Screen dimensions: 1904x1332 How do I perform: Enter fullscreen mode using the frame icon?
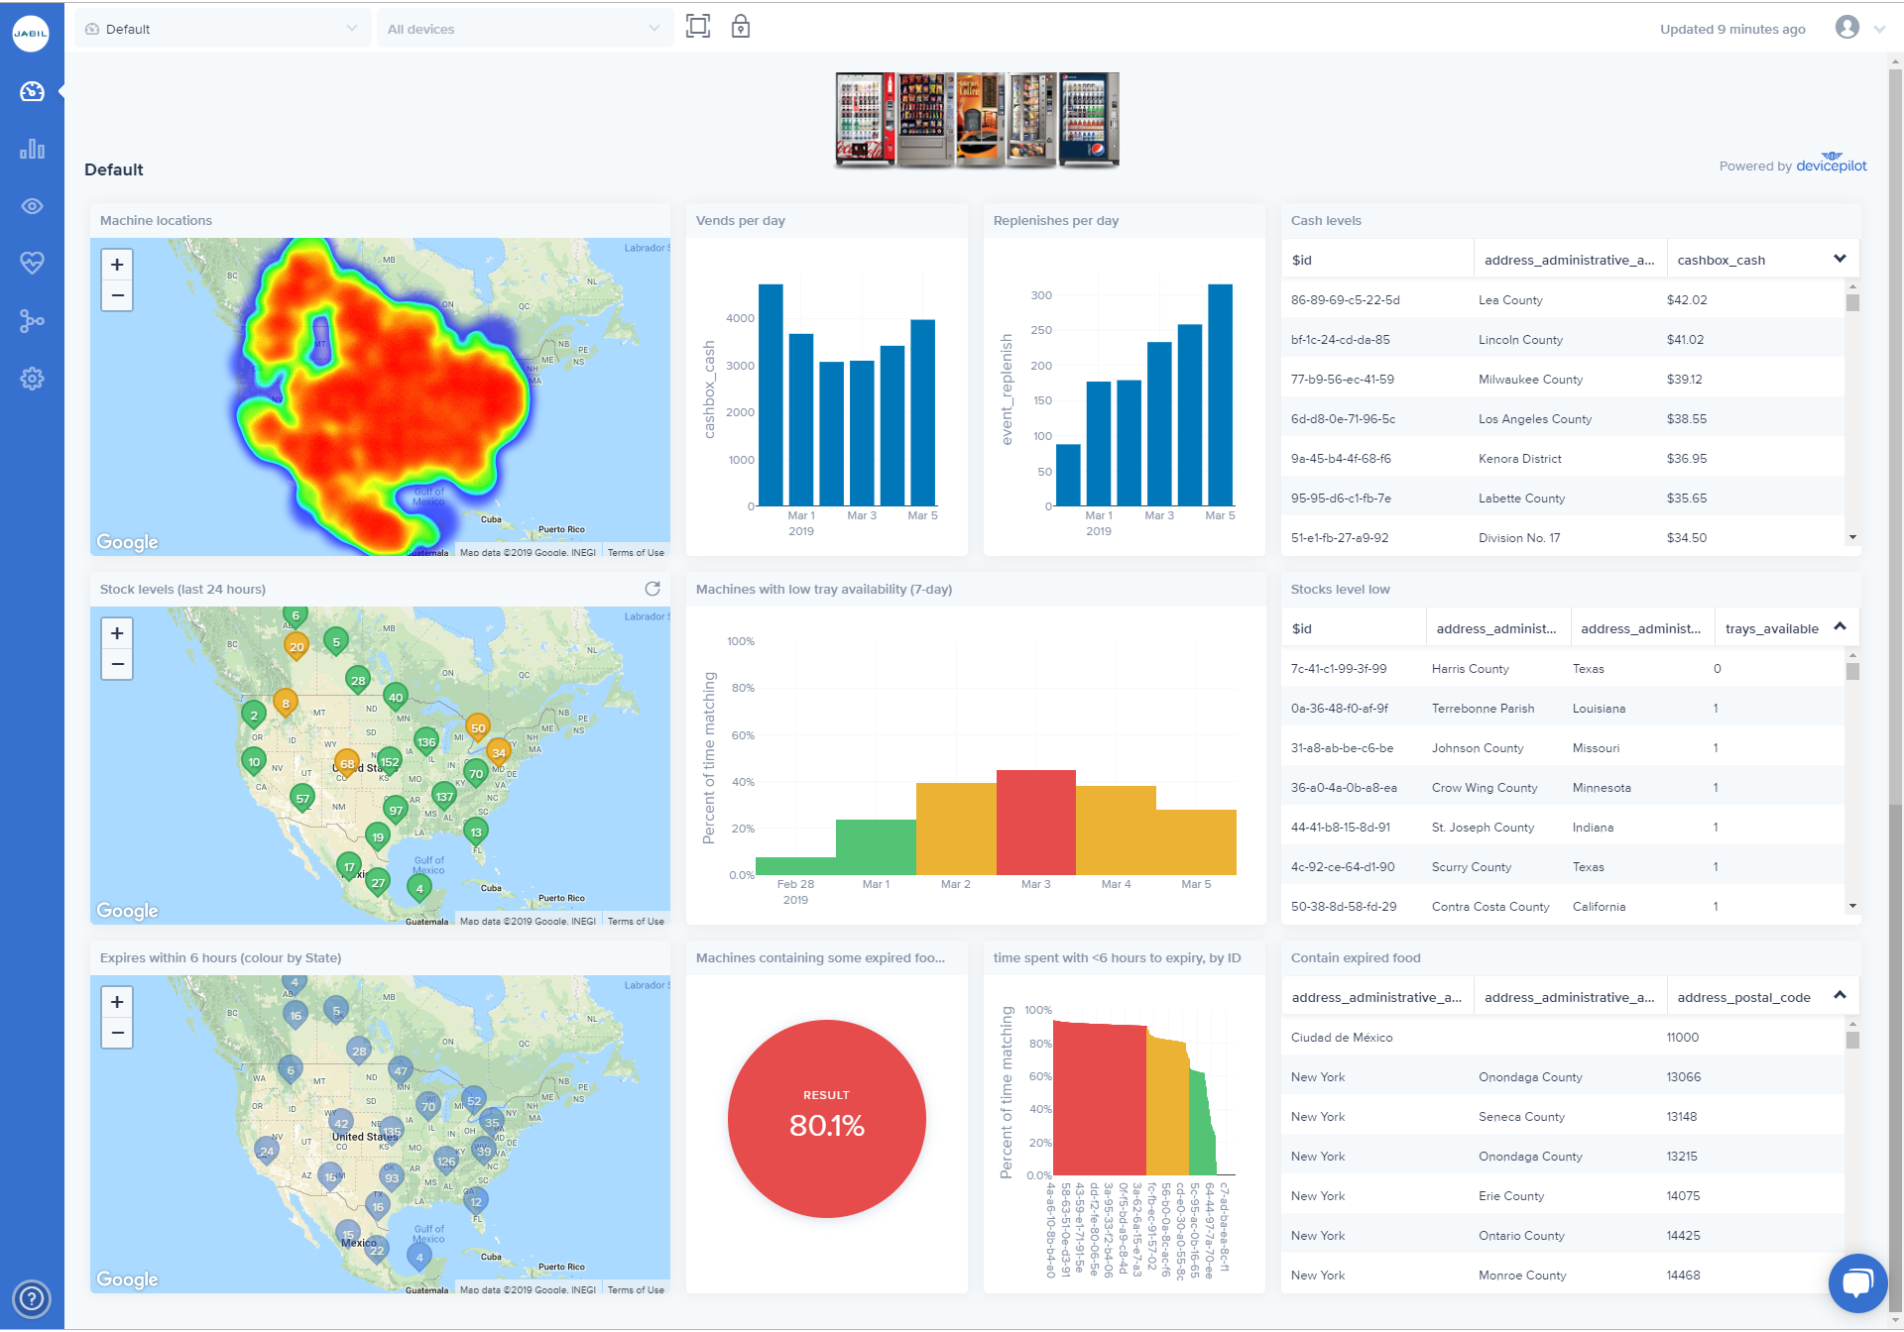click(698, 27)
